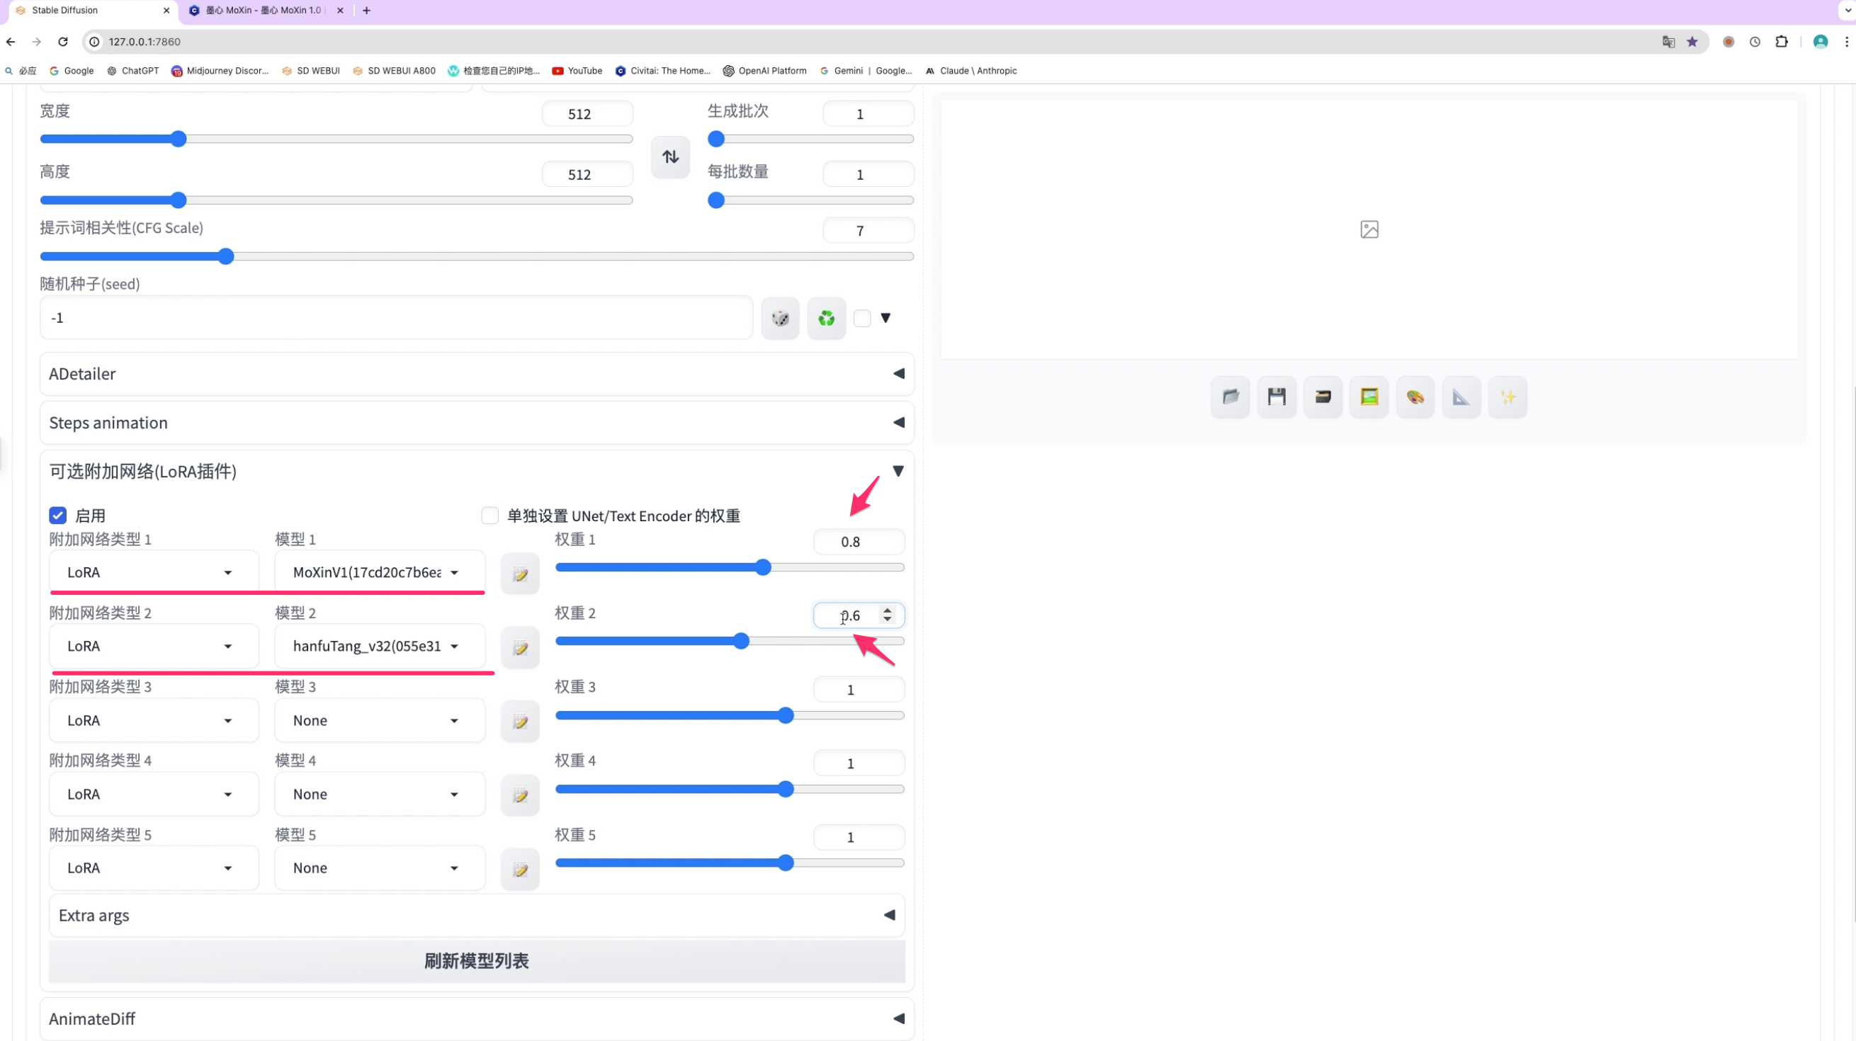
Task: Expand the ADetailer section
Action: 477,374
